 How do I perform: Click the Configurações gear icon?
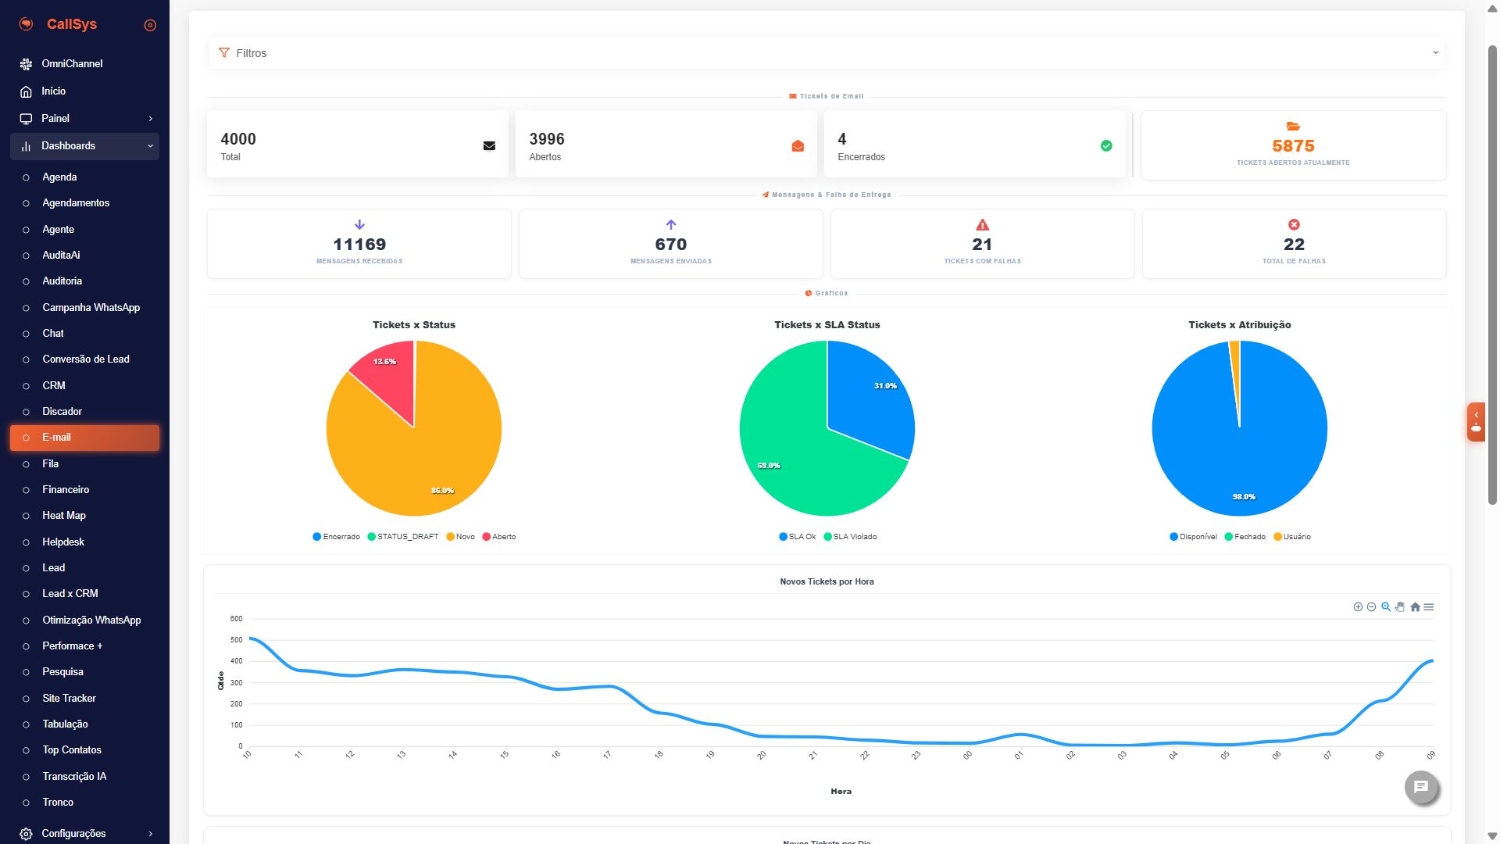26,834
